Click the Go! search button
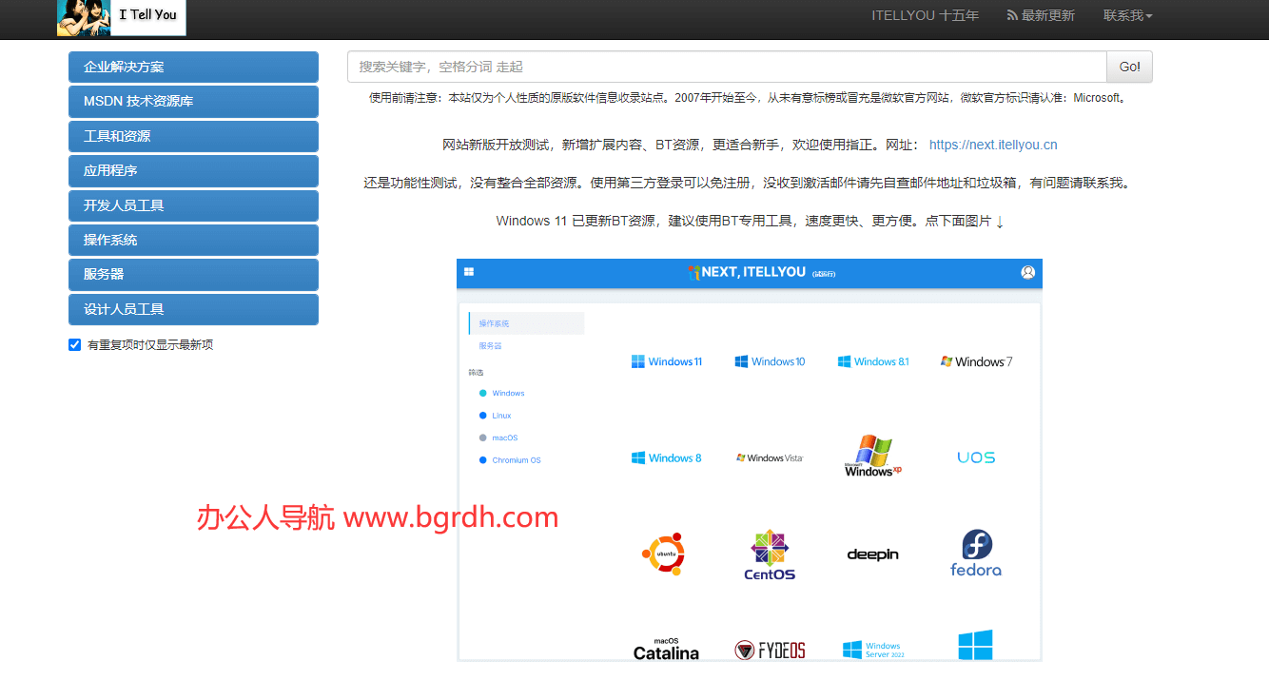This screenshot has width=1269, height=700. (1129, 67)
